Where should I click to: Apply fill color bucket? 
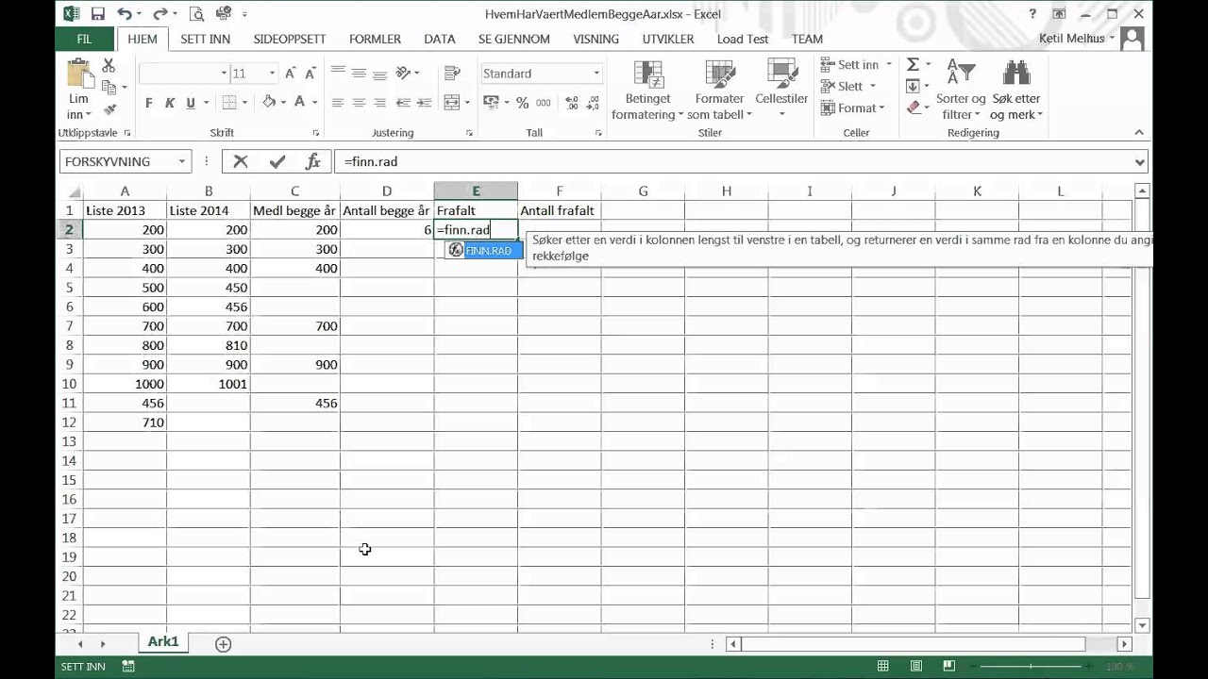[x=269, y=102]
